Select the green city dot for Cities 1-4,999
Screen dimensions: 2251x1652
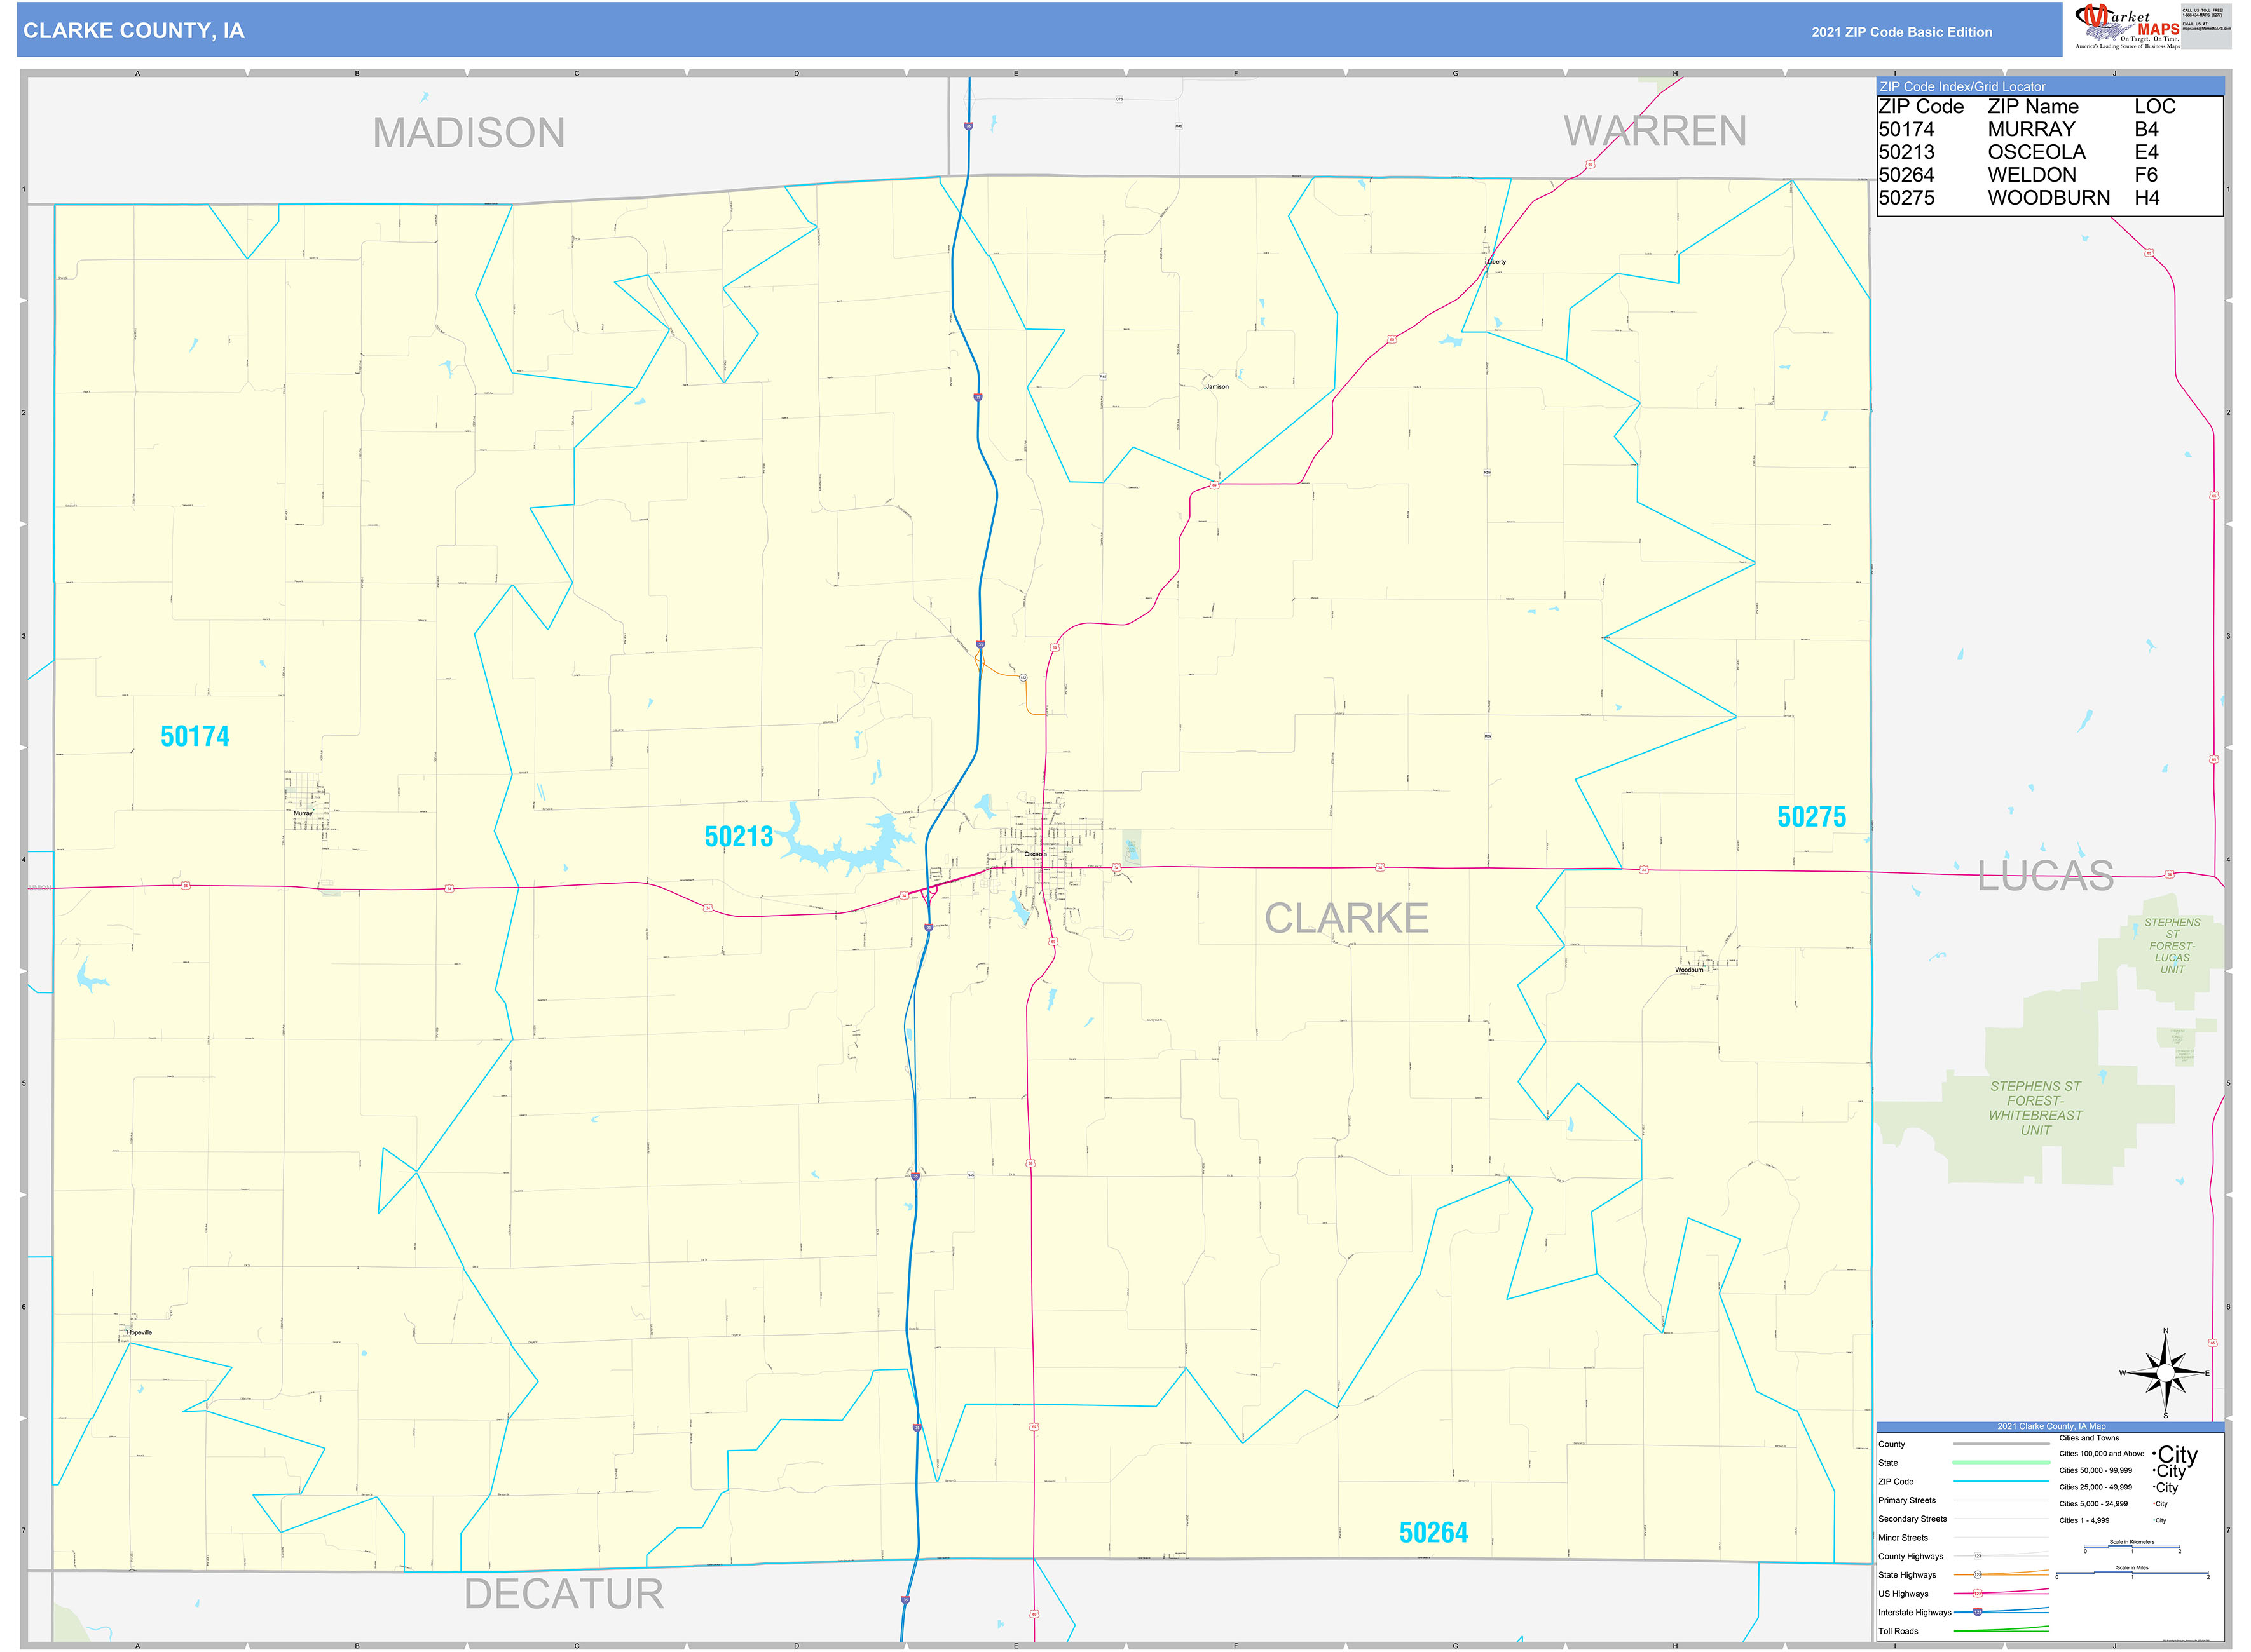(x=2153, y=1520)
